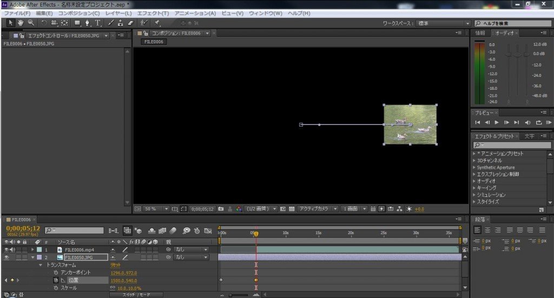Select the Pan Behind anchor tool
Screen dimensions: 554x298
point(64,23)
